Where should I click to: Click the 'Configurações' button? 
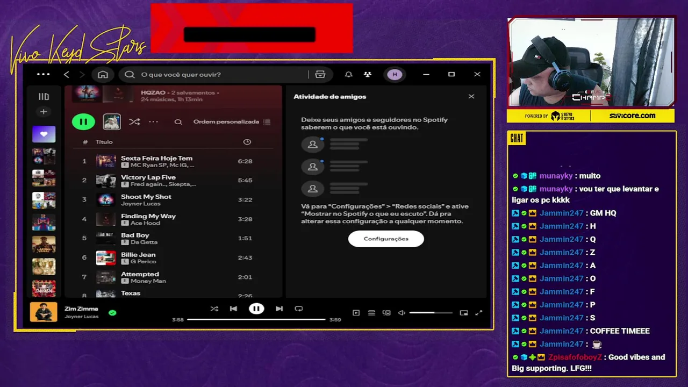point(386,239)
